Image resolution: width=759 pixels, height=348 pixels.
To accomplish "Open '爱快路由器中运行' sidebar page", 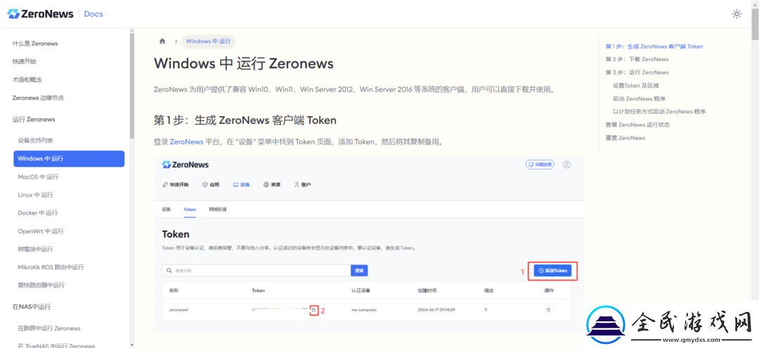I will (x=41, y=285).
